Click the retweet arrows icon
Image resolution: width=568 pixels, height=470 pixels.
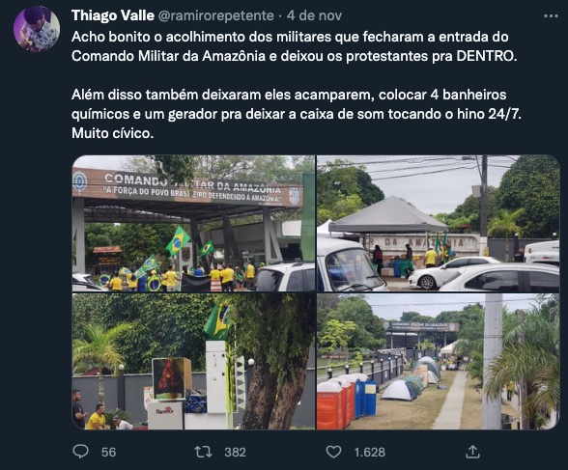click(x=203, y=452)
